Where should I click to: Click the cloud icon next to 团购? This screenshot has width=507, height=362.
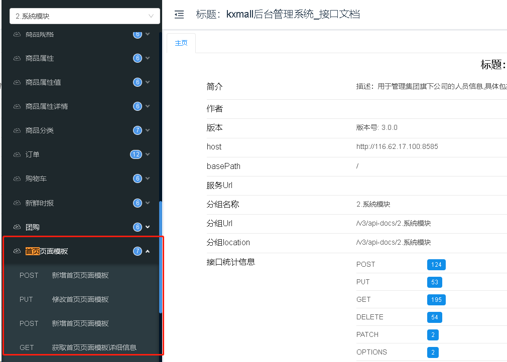(x=17, y=227)
